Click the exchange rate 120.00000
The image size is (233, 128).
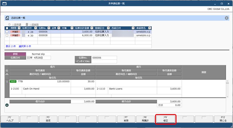(x=63, y=81)
